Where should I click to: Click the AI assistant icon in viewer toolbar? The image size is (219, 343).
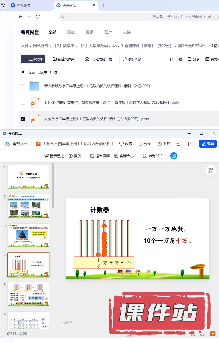point(174,156)
